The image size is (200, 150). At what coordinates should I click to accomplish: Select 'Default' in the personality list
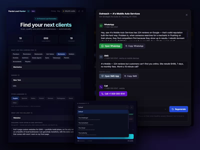click(x=103, y=112)
